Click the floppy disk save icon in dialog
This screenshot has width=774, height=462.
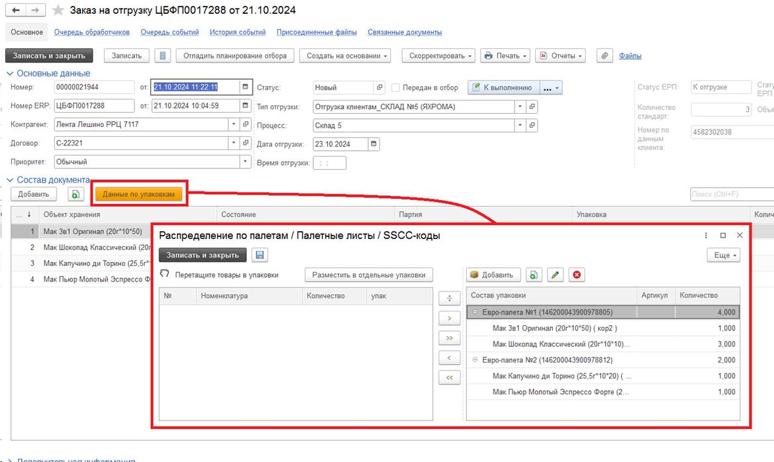[x=259, y=255]
